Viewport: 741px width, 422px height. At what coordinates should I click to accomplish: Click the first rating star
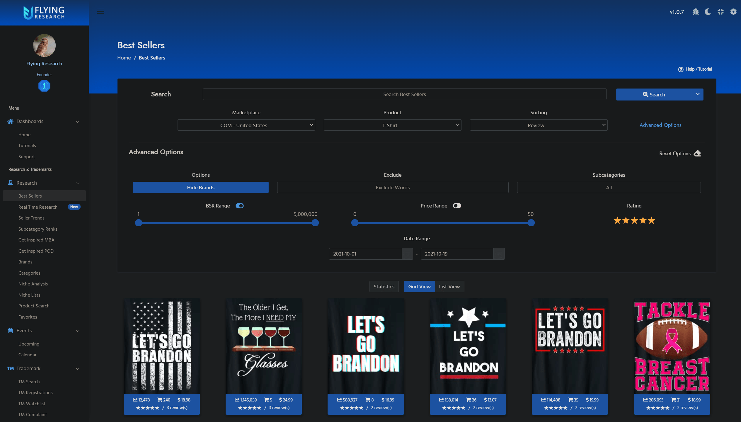click(x=617, y=220)
